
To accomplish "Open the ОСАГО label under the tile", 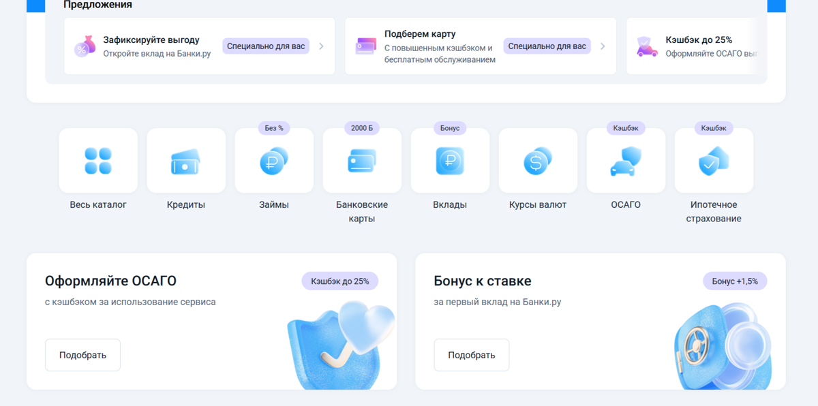I will (x=626, y=204).
